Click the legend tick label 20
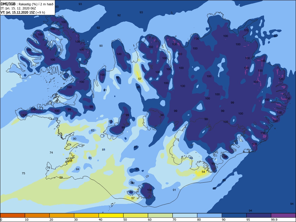This screenshot has width=296, height=222. point(51,220)
